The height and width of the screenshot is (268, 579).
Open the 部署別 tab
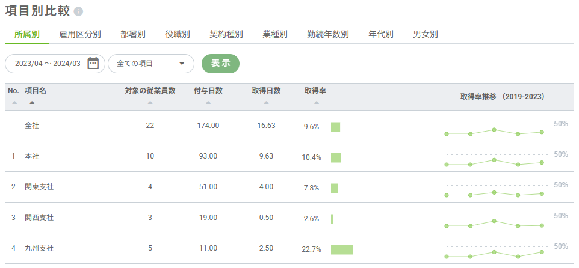(x=133, y=34)
